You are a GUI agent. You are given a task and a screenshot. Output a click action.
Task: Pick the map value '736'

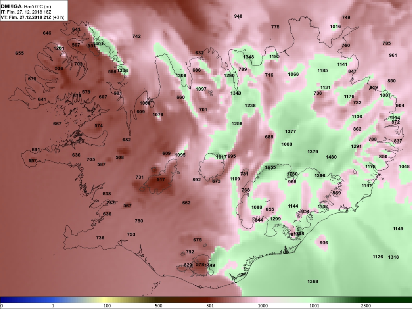click(100, 238)
